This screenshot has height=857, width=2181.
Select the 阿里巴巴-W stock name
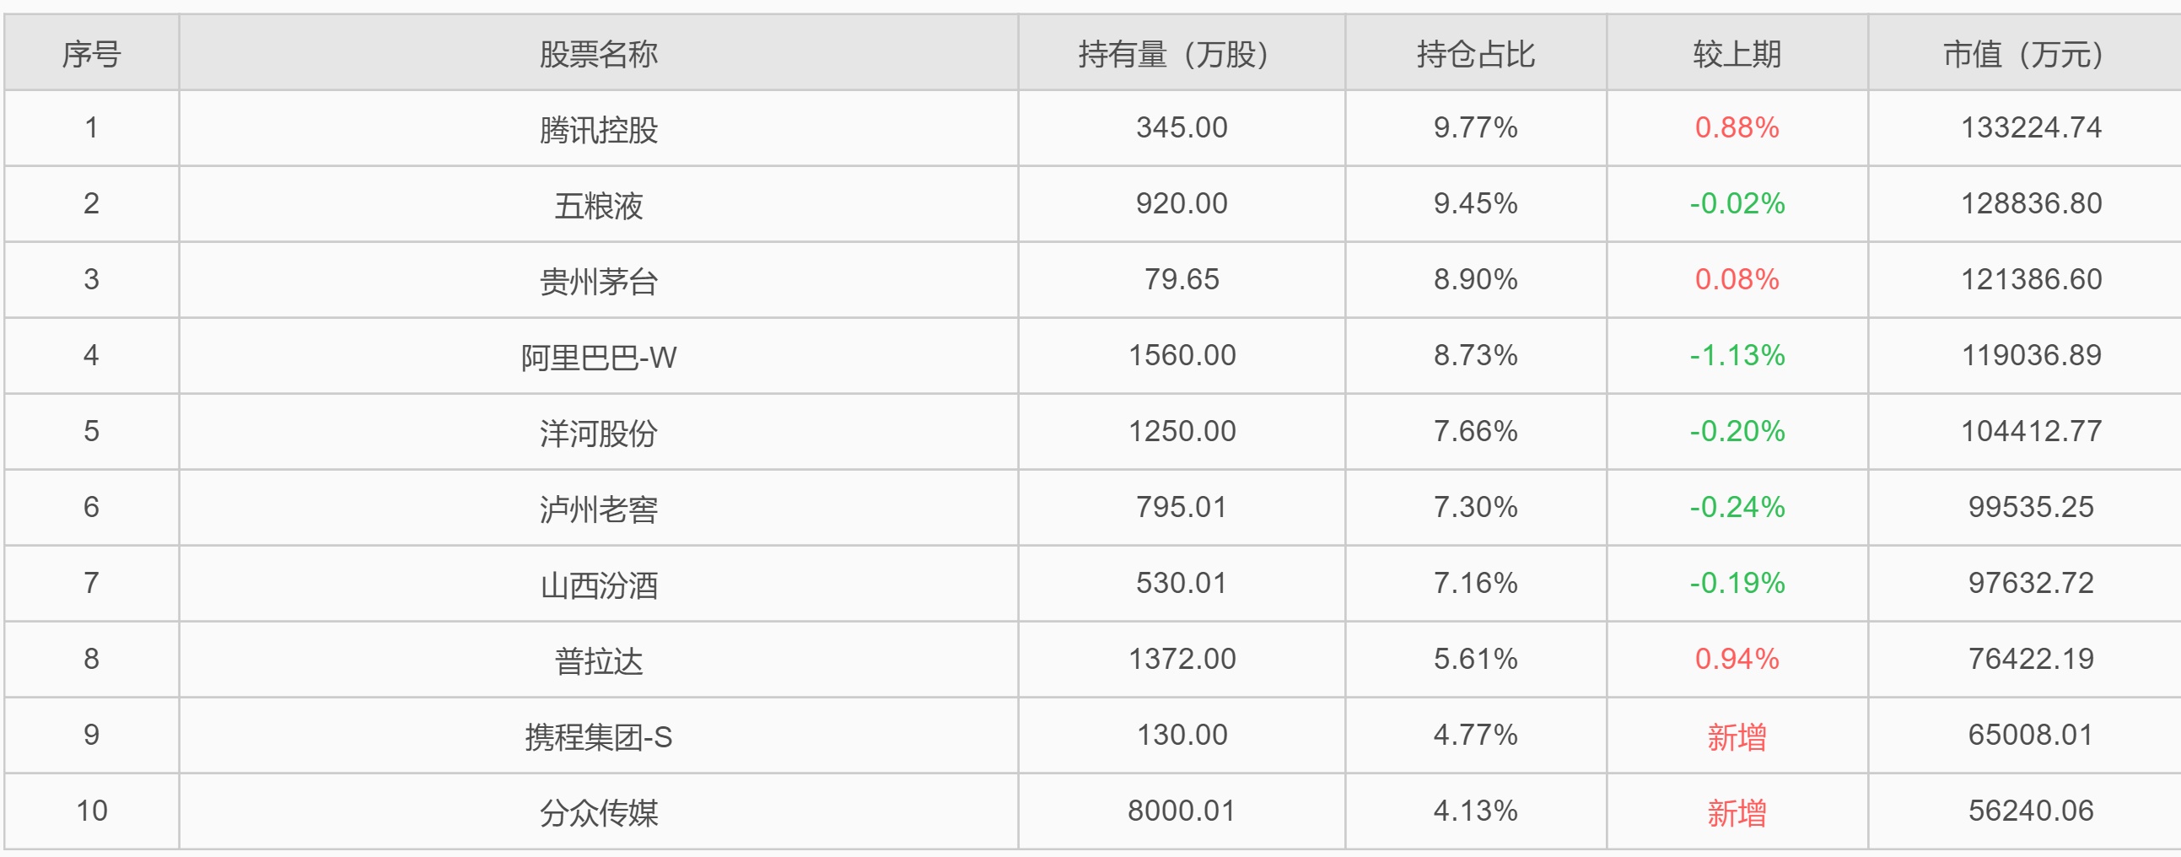(x=598, y=357)
